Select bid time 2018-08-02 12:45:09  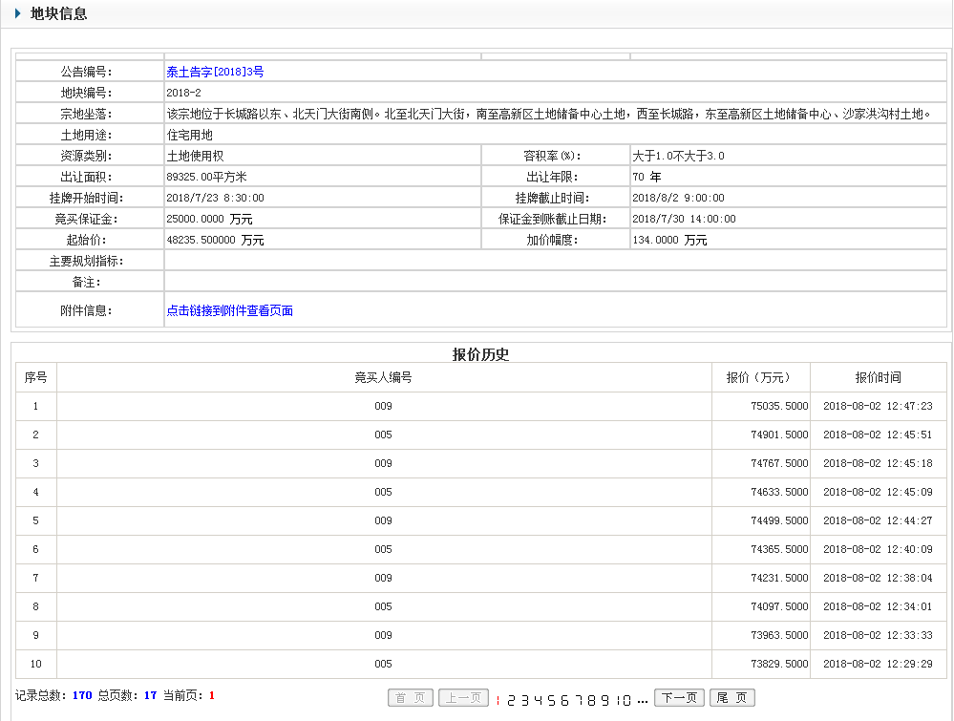(x=878, y=492)
